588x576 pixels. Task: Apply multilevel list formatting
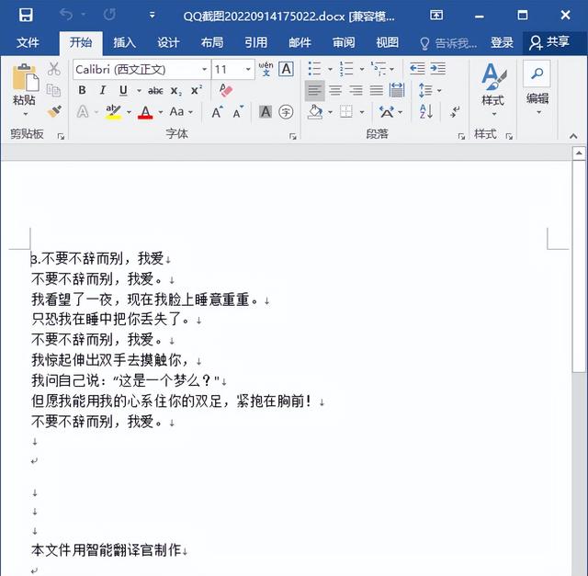378,69
